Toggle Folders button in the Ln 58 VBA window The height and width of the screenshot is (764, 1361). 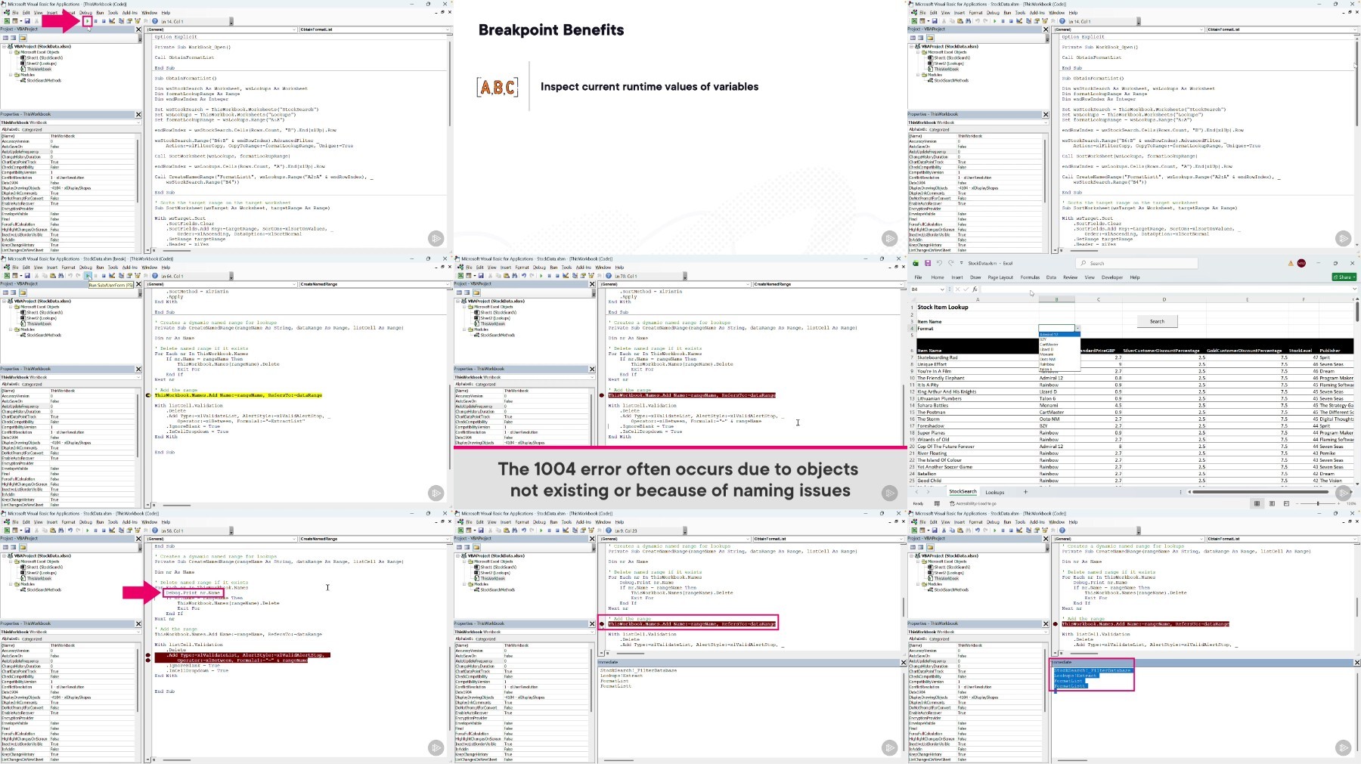point(23,547)
